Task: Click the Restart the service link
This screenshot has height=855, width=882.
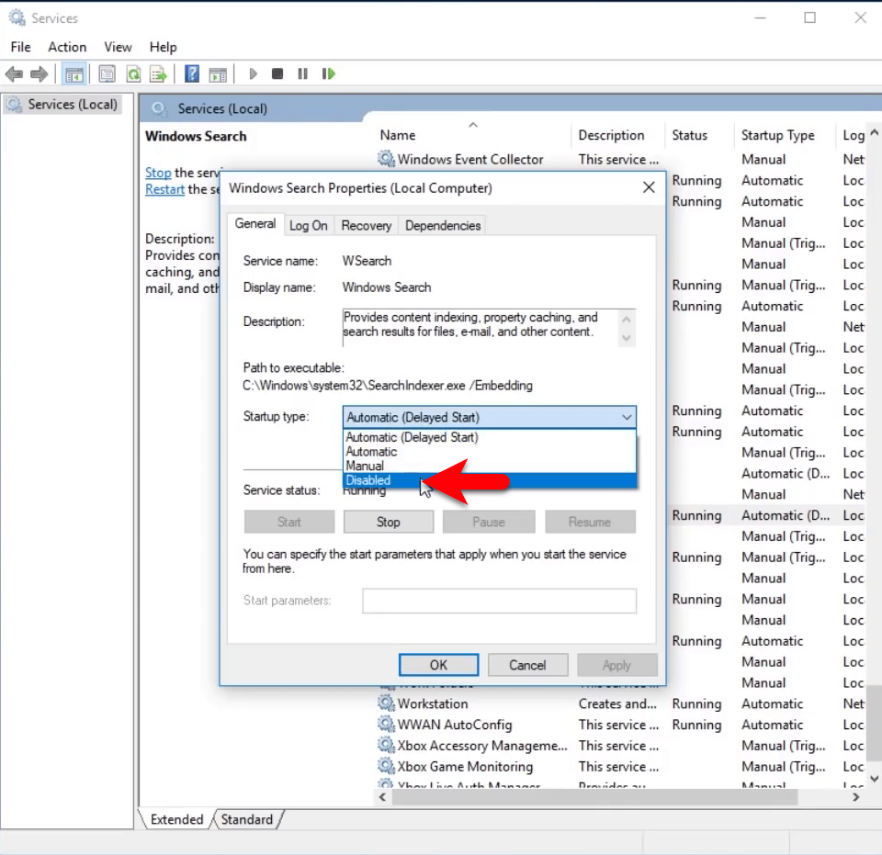Action: [164, 189]
